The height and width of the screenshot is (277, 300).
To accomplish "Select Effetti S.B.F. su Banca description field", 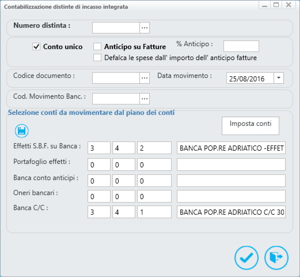I will click(231, 148).
